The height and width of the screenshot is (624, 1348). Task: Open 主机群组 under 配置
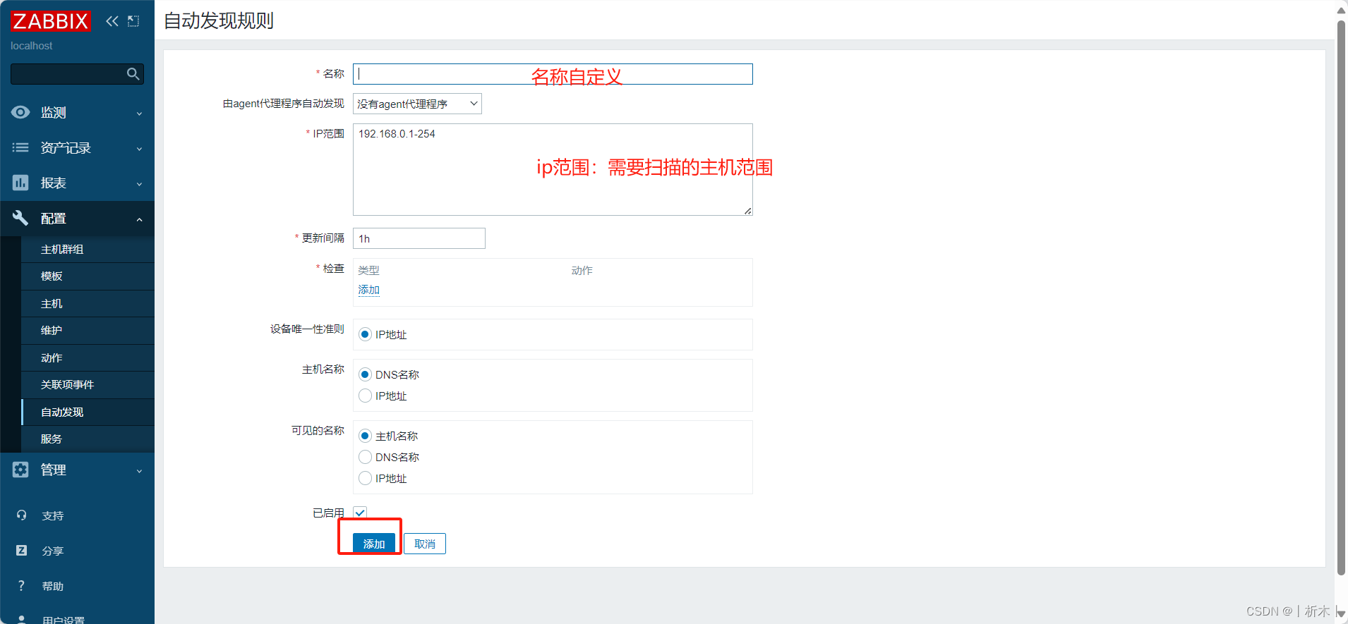pos(88,250)
